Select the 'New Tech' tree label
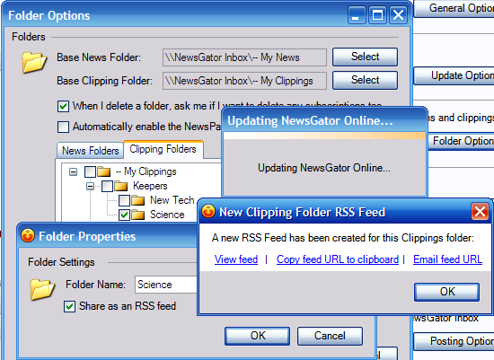This screenshot has height=360, width=494. (x=172, y=200)
